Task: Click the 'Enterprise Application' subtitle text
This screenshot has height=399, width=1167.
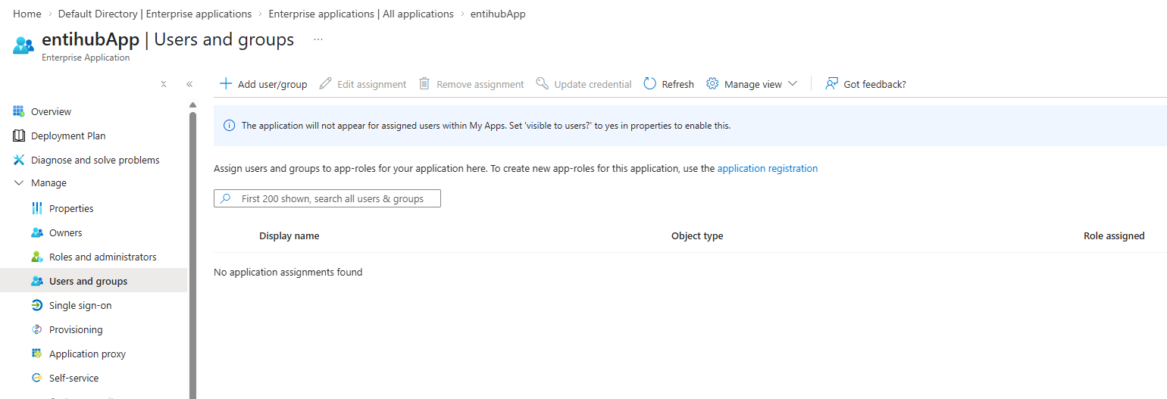Action: (x=86, y=58)
